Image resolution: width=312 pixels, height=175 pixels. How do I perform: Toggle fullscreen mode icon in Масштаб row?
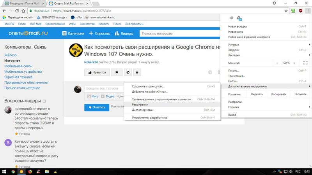(x=305, y=63)
